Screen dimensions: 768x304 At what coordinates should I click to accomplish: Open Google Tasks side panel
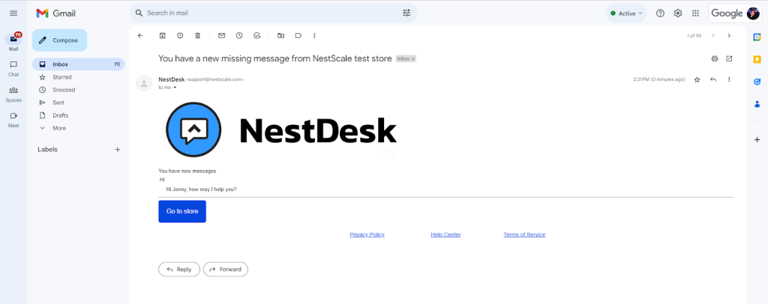(757, 82)
